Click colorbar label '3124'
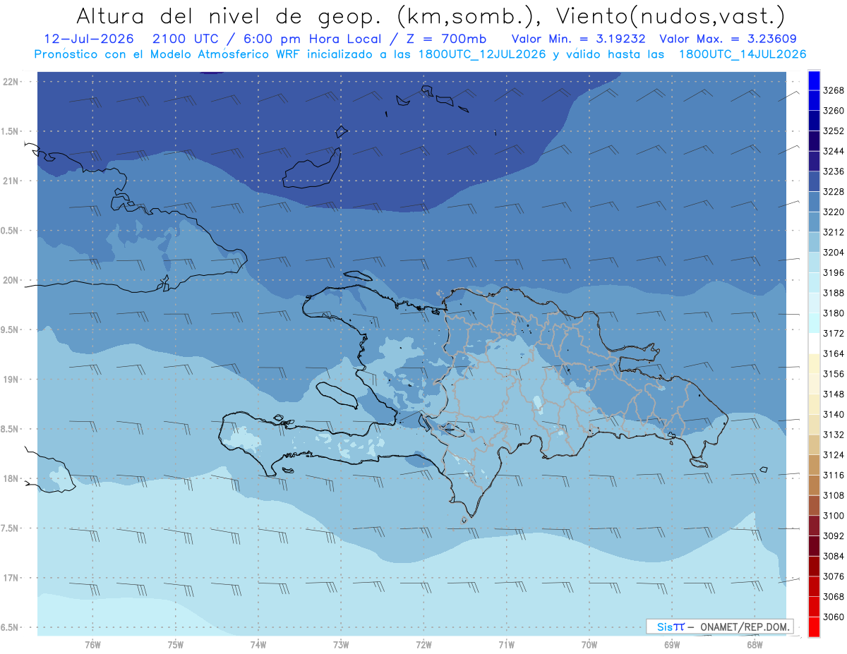This screenshot has width=847, height=654. (x=834, y=455)
